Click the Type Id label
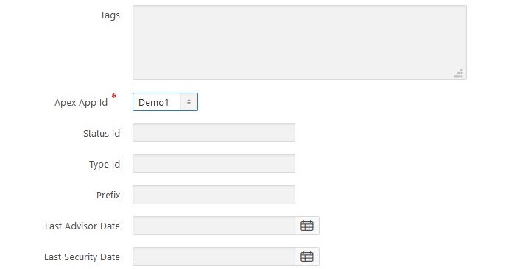This screenshot has width=514, height=269. [x=105, y=165]
